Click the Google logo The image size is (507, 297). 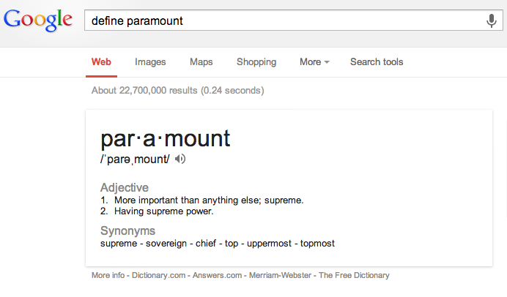pos(38,20)
